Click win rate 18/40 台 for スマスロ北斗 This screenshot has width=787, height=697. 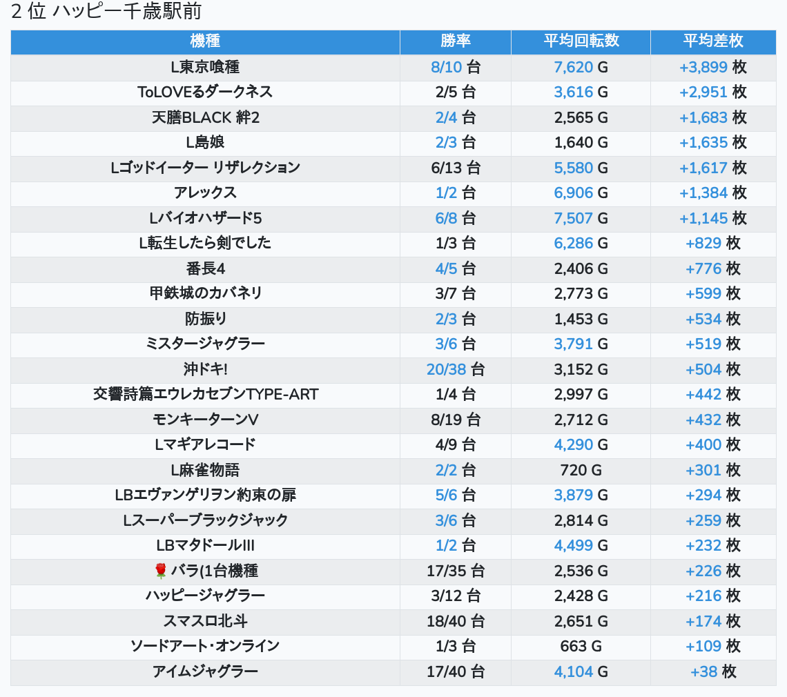pos(455,621)
